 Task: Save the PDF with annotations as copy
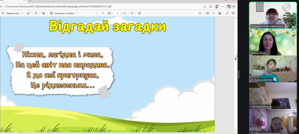(x=220, y=13)
